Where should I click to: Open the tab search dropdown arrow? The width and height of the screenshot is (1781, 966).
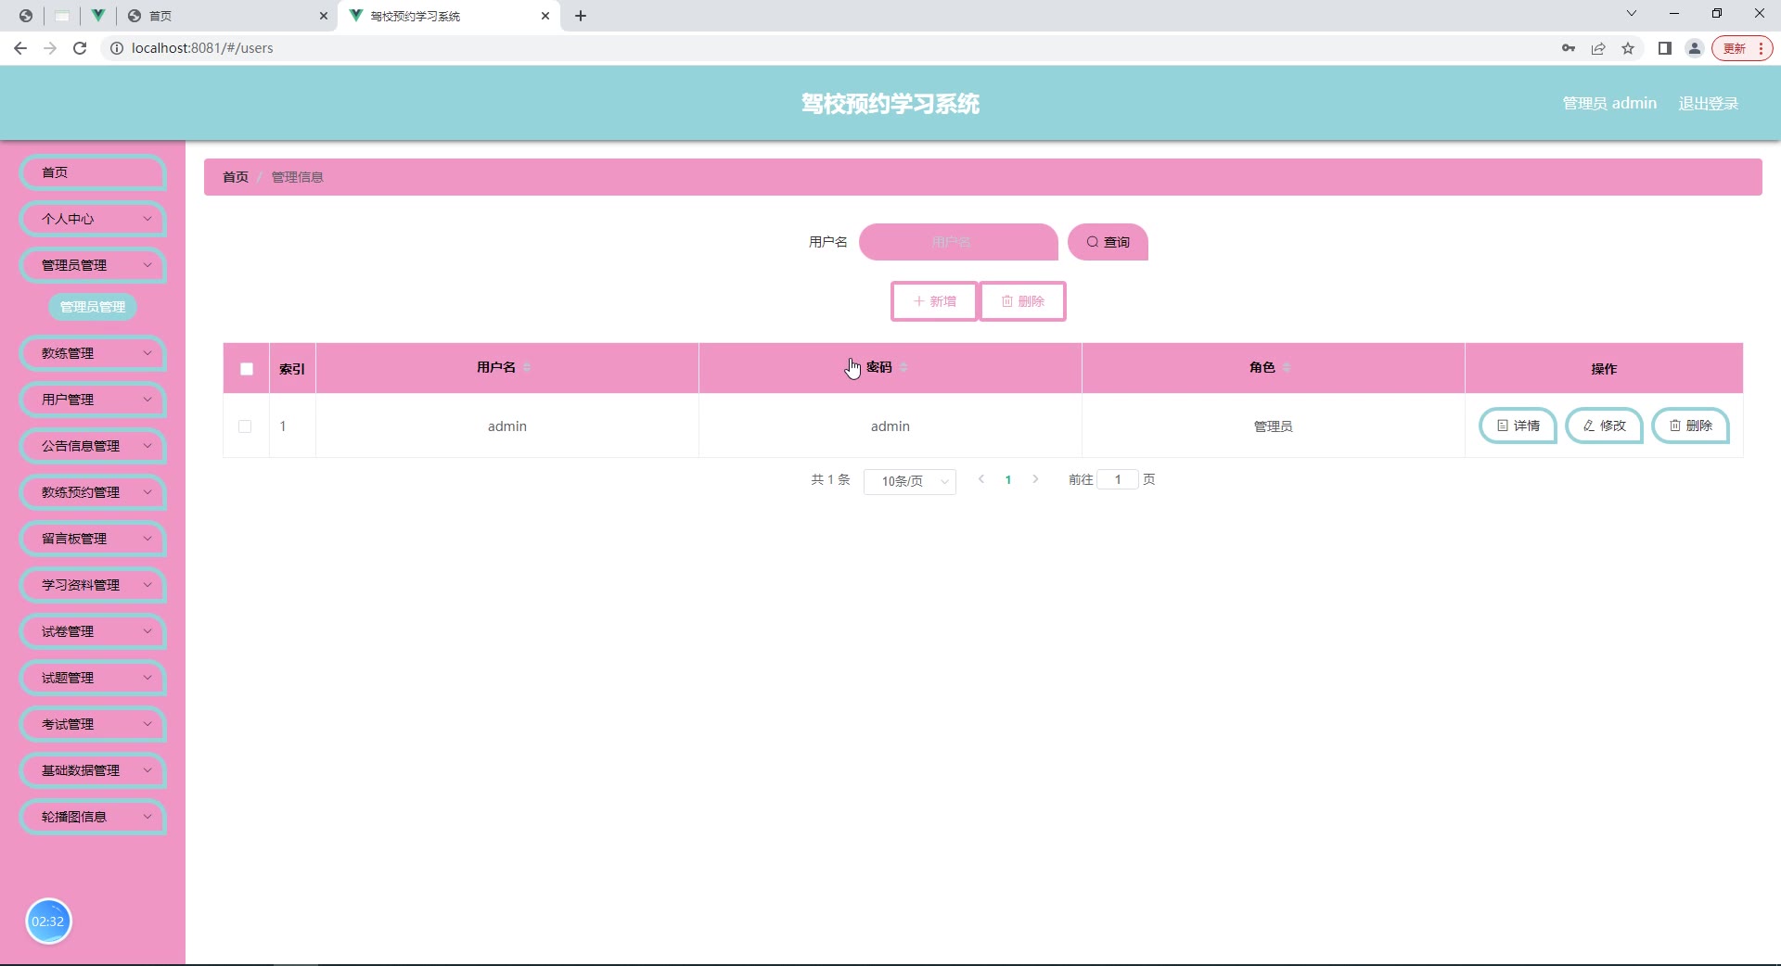tap(1632, 14)
